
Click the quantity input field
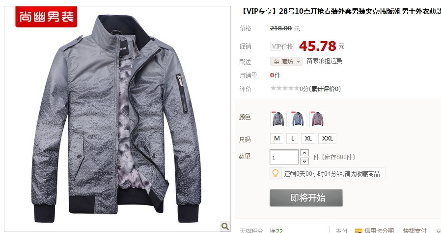point(284,157)
